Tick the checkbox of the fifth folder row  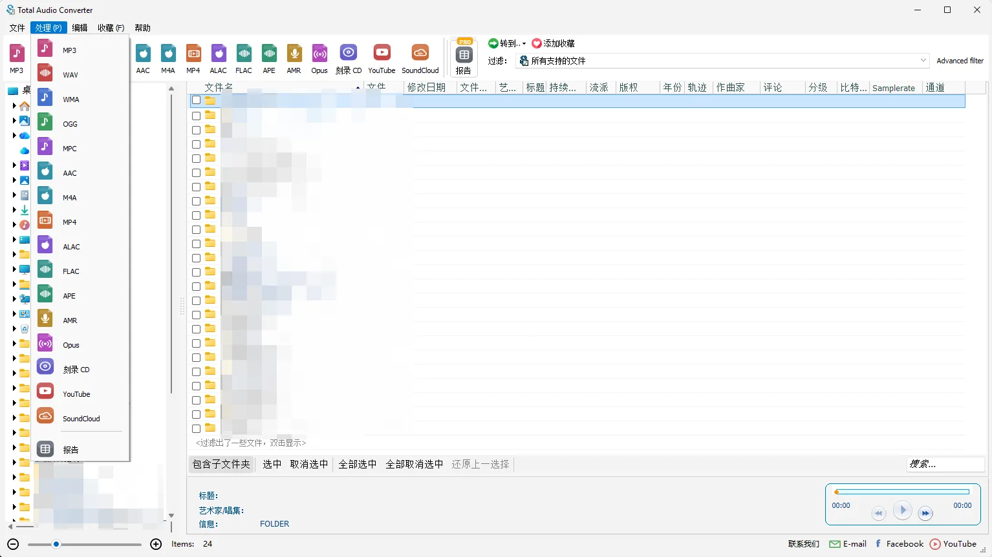point(196,158)
